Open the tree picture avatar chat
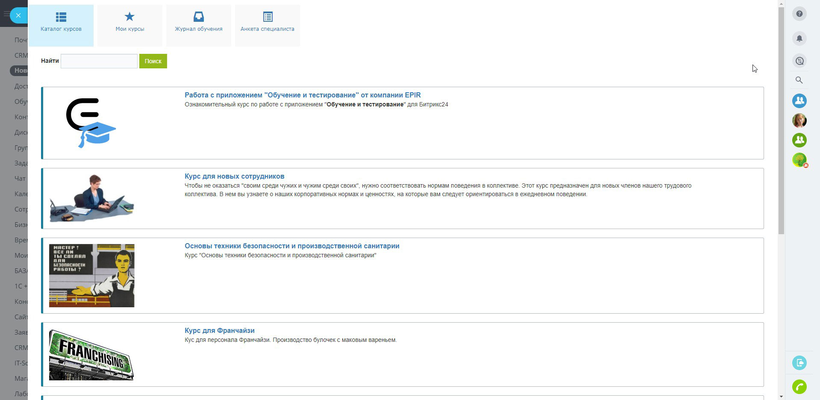Image resolution: width=820 pixels, height=400 pixels. (799, 160)
